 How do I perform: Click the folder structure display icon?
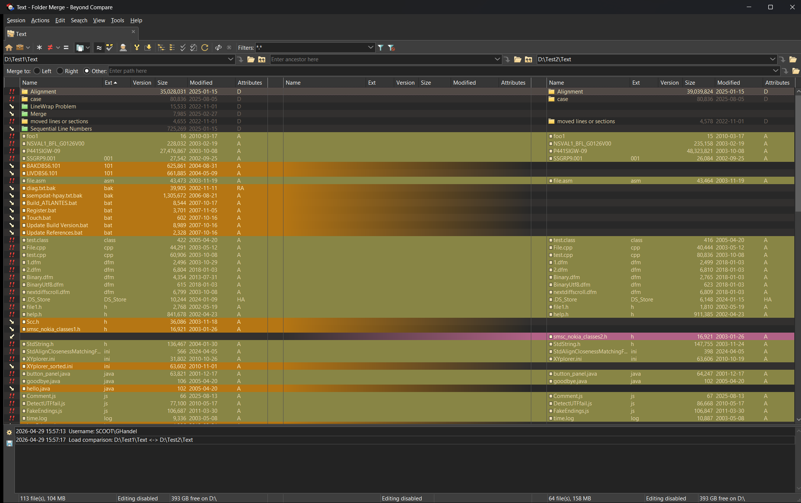click(x=80, y=48)
